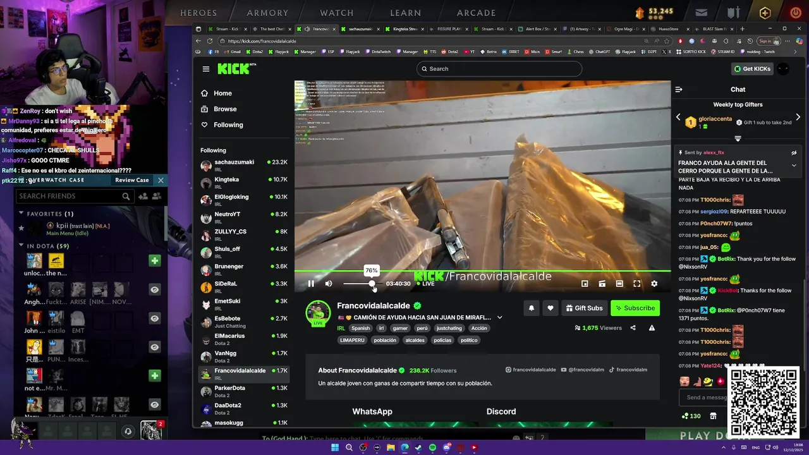Image resolution: width=809 pixels, height=455 pixels.
Task: Open party group icon in Dota friends
Action: click(x=156, y=197)
